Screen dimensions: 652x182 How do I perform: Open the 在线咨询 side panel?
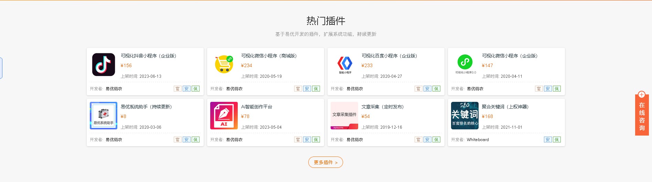pos(642,117)
